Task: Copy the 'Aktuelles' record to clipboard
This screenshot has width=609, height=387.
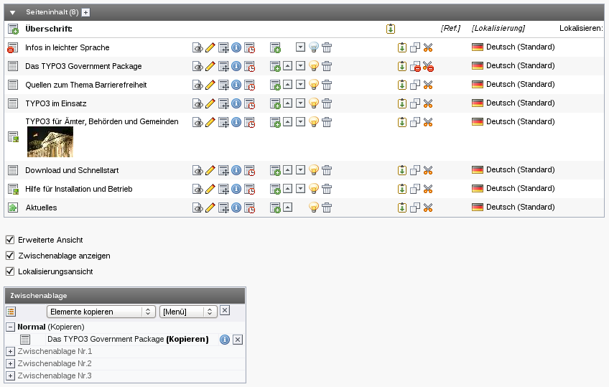Action: (415, 208)
